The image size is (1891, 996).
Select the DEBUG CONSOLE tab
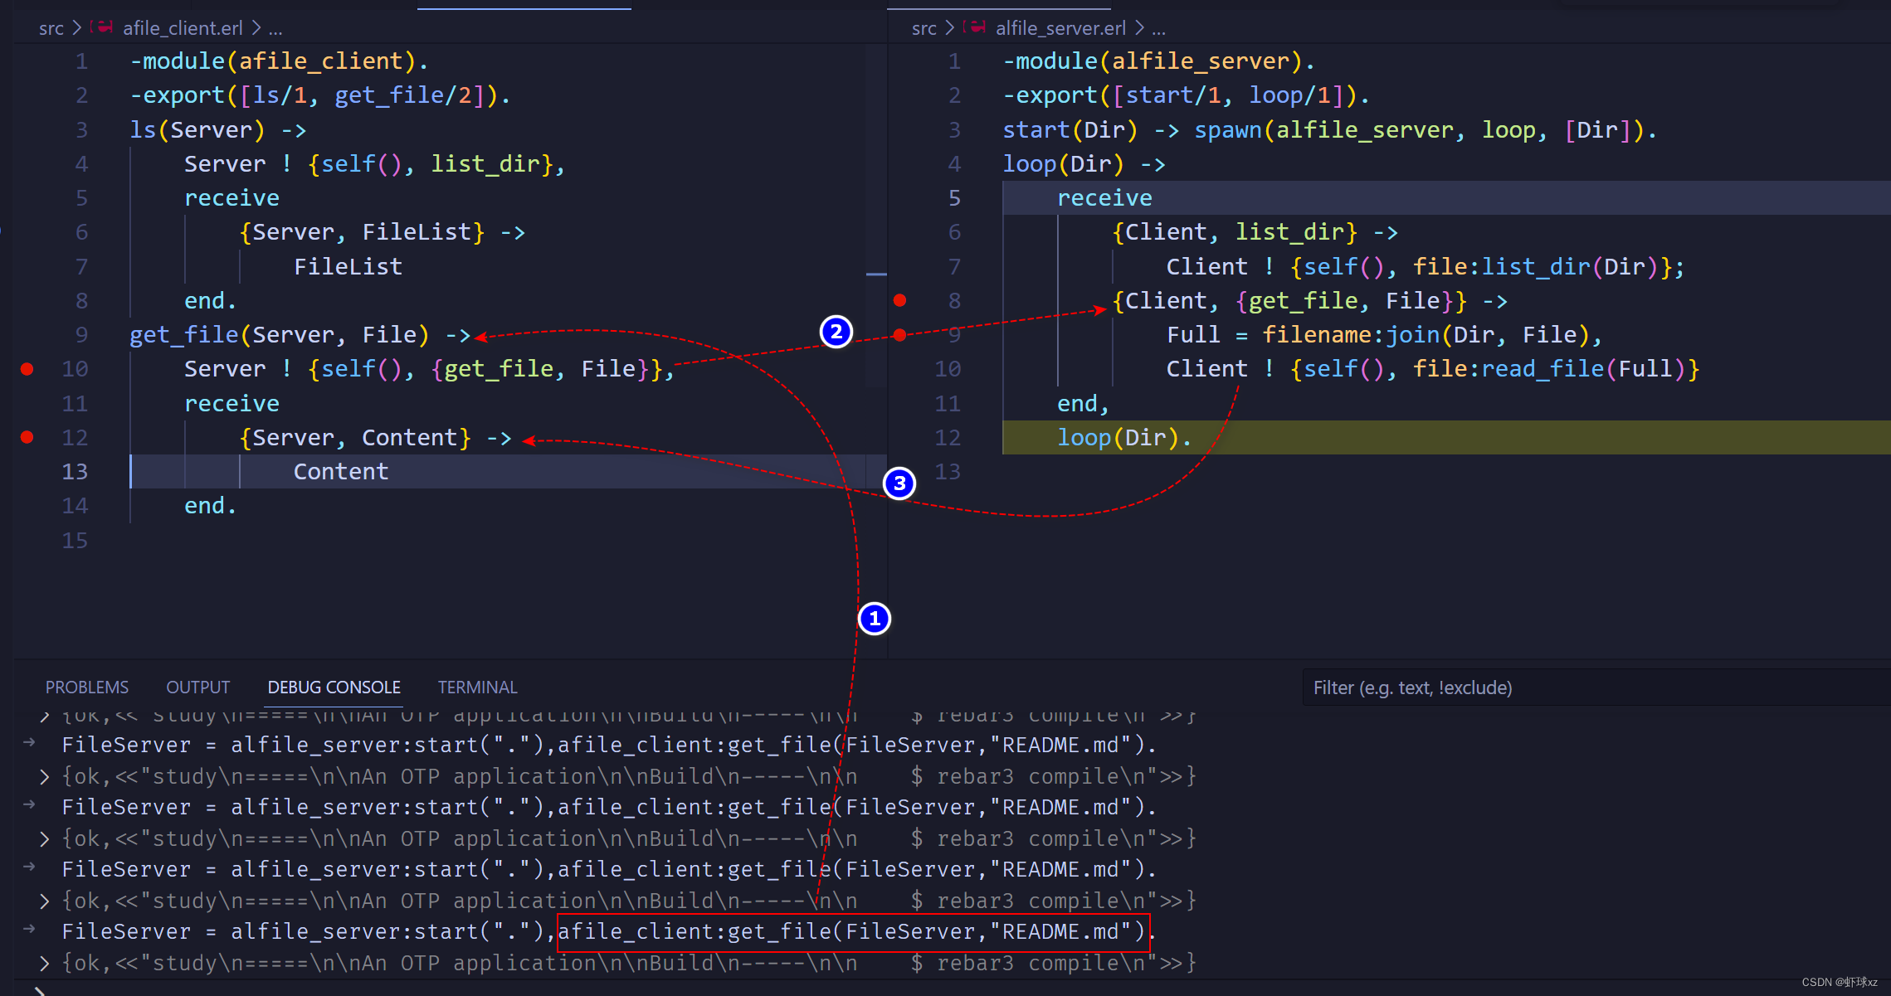coord(334,687)
